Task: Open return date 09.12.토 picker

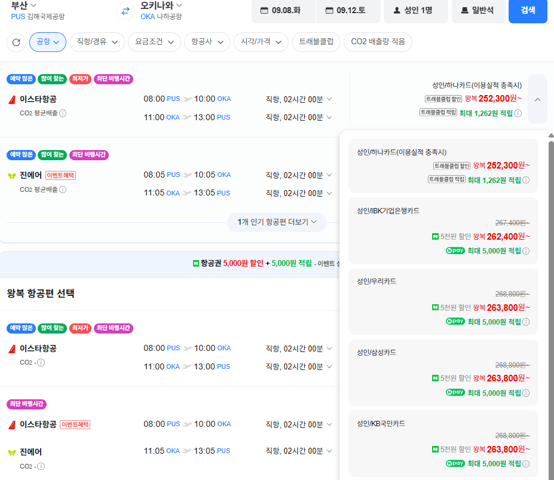Action: 348,11
